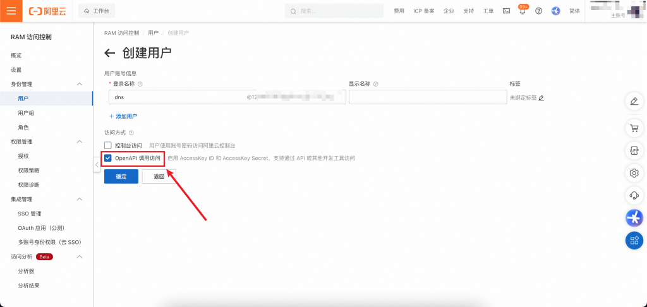Go to 概览 in sidebar

(x=16, y=56)
